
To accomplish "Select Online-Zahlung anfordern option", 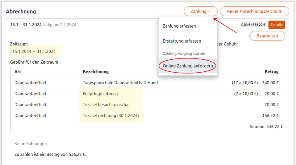I will (x=188, y=66).
